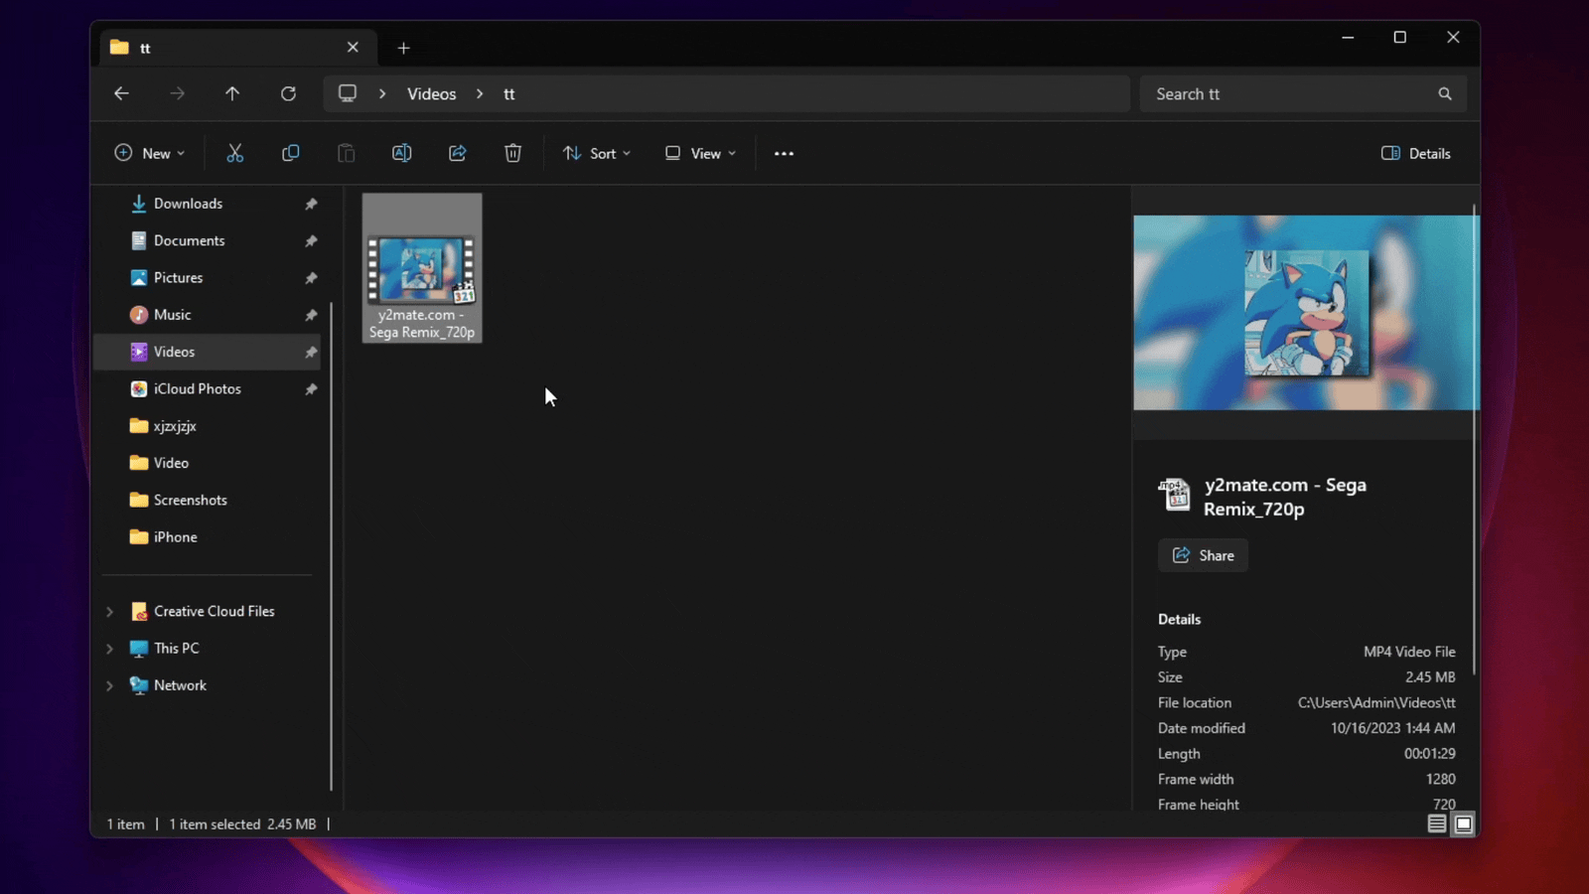
Task: Click the search magnifier icon
Action: tap(1445, 93)
